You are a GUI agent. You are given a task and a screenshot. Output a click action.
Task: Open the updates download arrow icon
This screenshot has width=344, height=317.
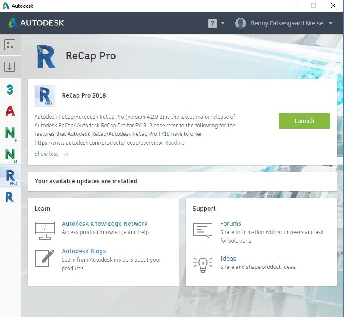[9, 67]
